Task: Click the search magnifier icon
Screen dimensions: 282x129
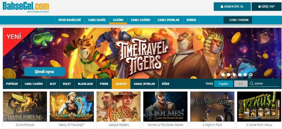Action: click(x=252, y=84)
